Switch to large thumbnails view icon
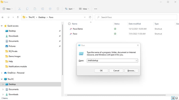 [x=177, y=98]
